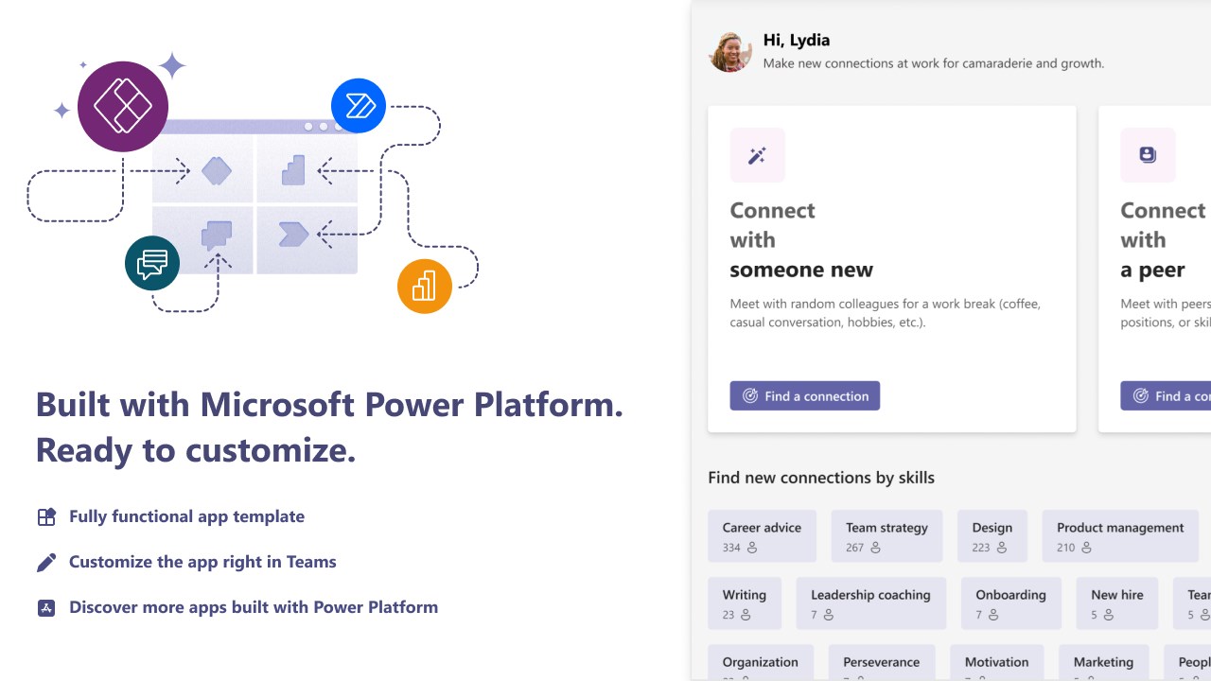Choose the Marketing skill chip
This screenshot has height=681, width=1211.
[x=1103, y=662]
